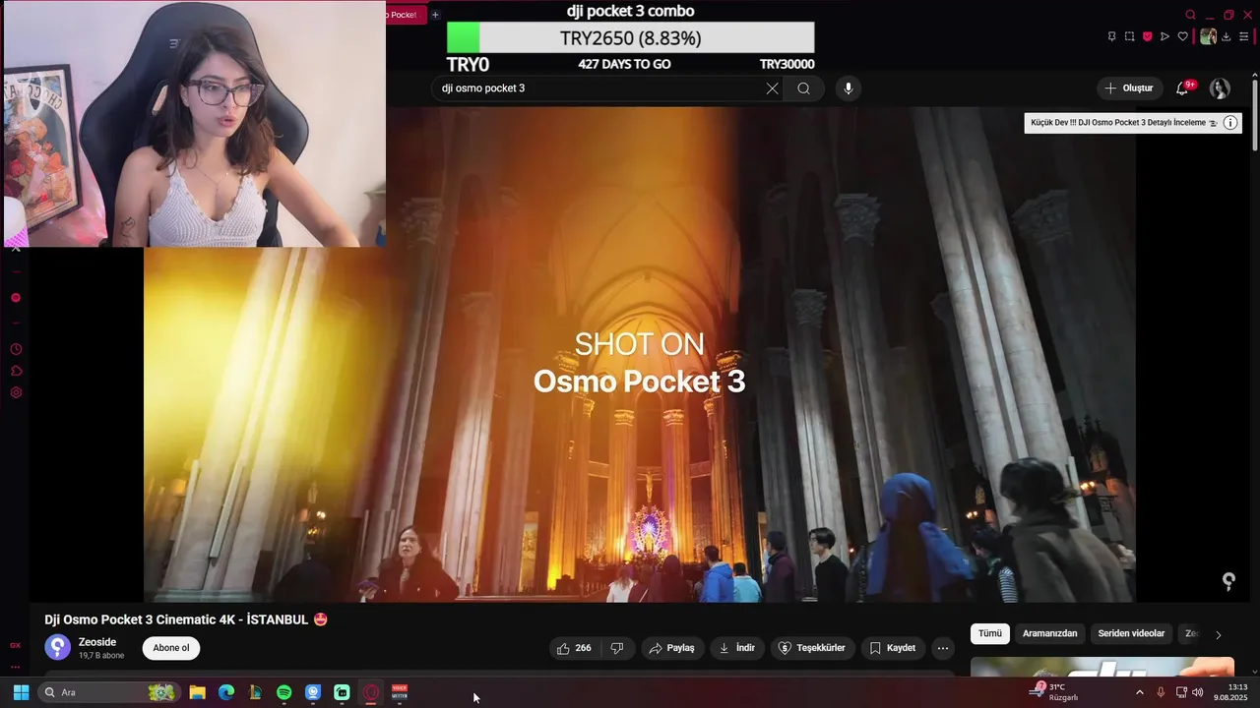This screenshot has height=708, width=1260.
Task: Open the YouTube account avatar menu
Action: coord(1220,88)
